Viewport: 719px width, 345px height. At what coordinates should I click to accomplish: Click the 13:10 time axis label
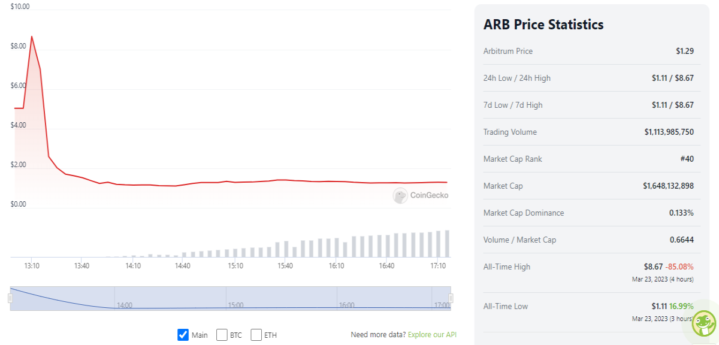tap(32, 266)
